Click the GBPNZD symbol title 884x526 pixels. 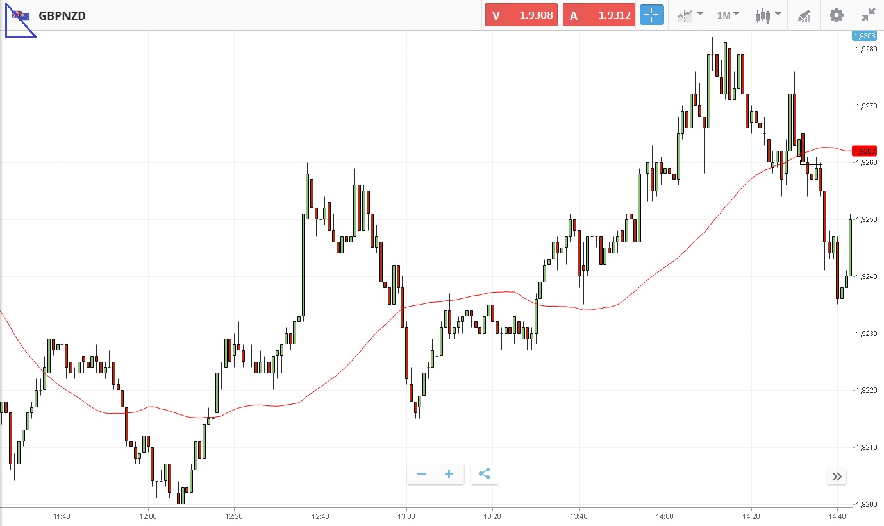[x=62, y=15]
